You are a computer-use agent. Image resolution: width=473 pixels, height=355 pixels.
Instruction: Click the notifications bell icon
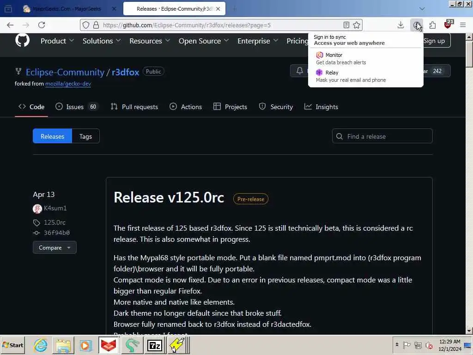tap(299, 71)
